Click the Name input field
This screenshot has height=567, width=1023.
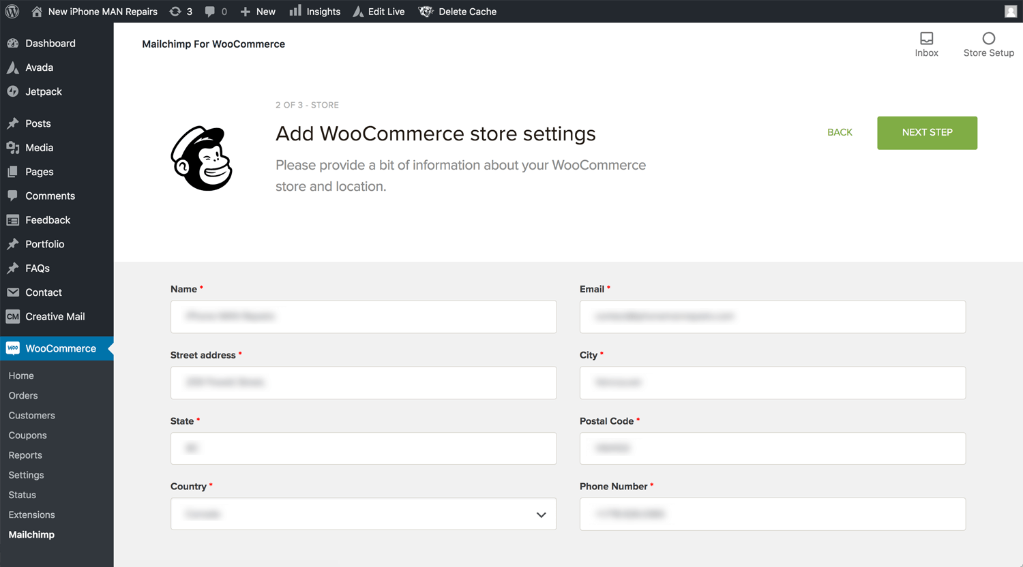(364, 317)
